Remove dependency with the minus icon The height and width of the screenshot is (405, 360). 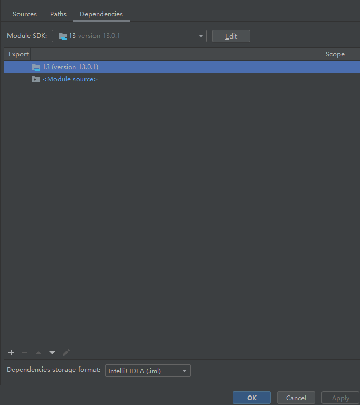click(25, 353)
